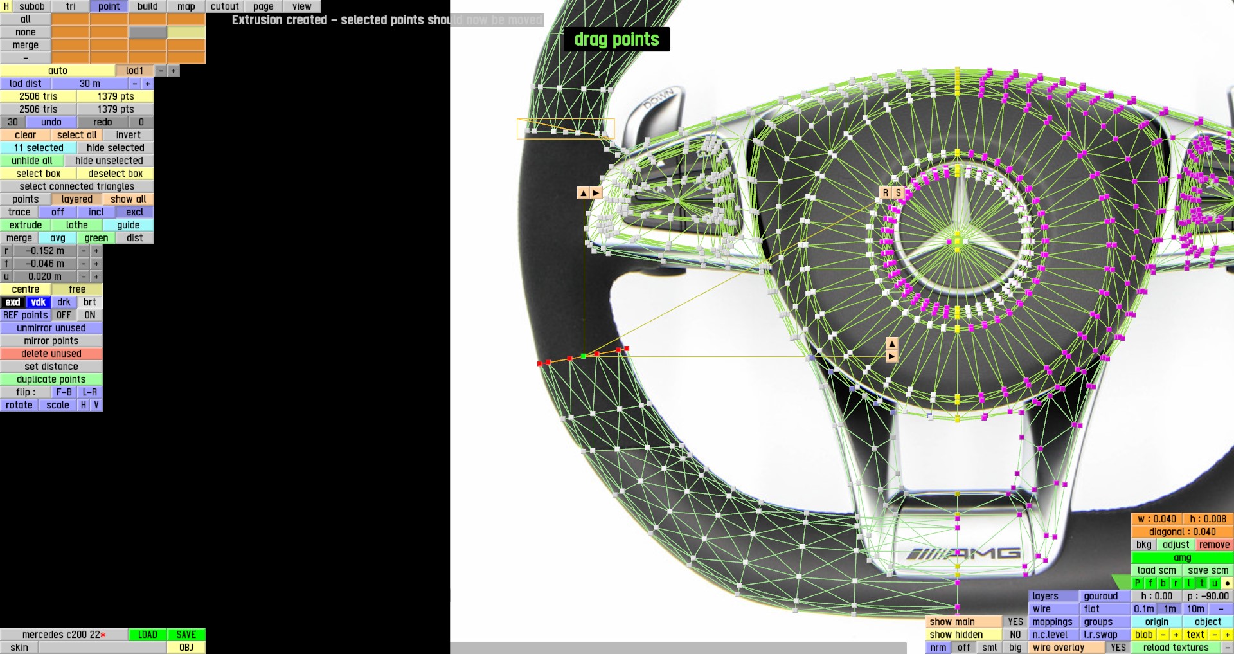The height and width of the screenshot is (654, 1234).
Task: Increase lod1 level with plus button
Action: point(174,71)
